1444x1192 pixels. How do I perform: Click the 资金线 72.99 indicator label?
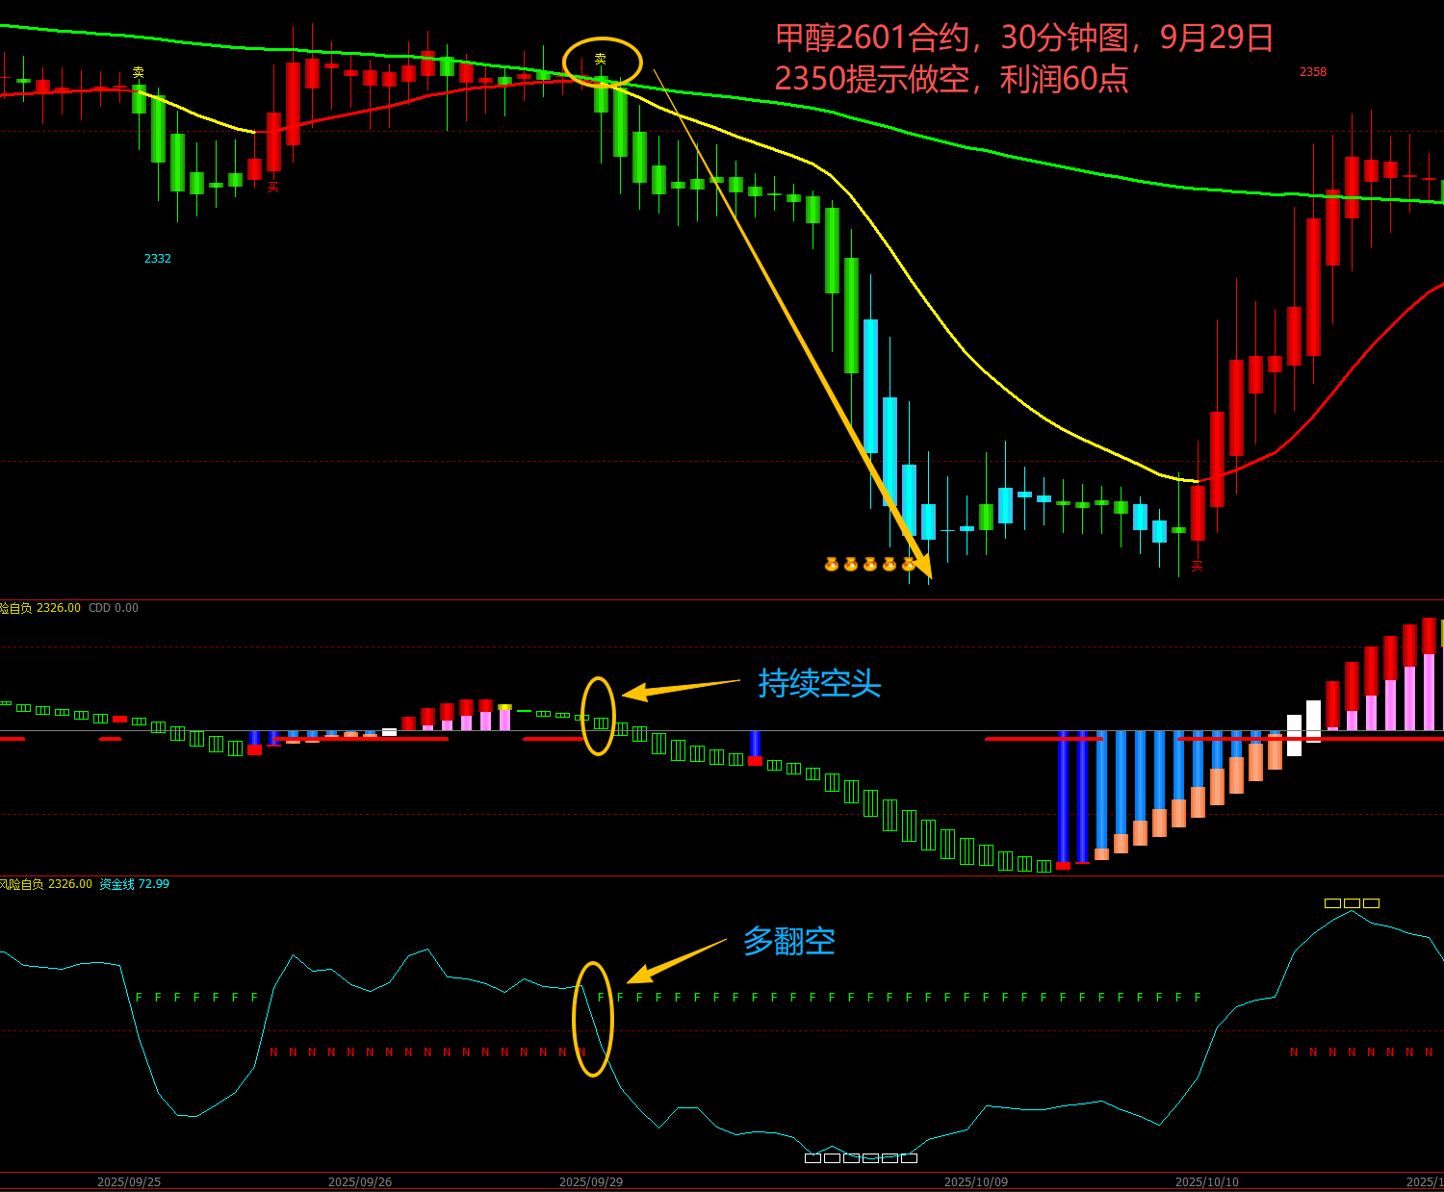pyautogui.click(x=135, y=884)
